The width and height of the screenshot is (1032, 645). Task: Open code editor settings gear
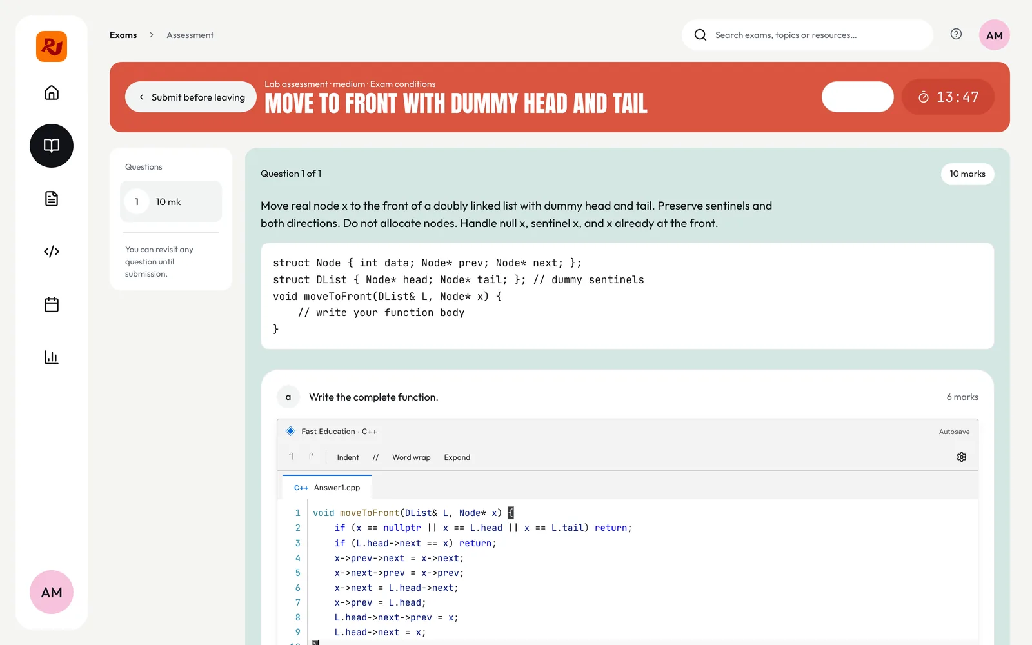click(962, 457)
